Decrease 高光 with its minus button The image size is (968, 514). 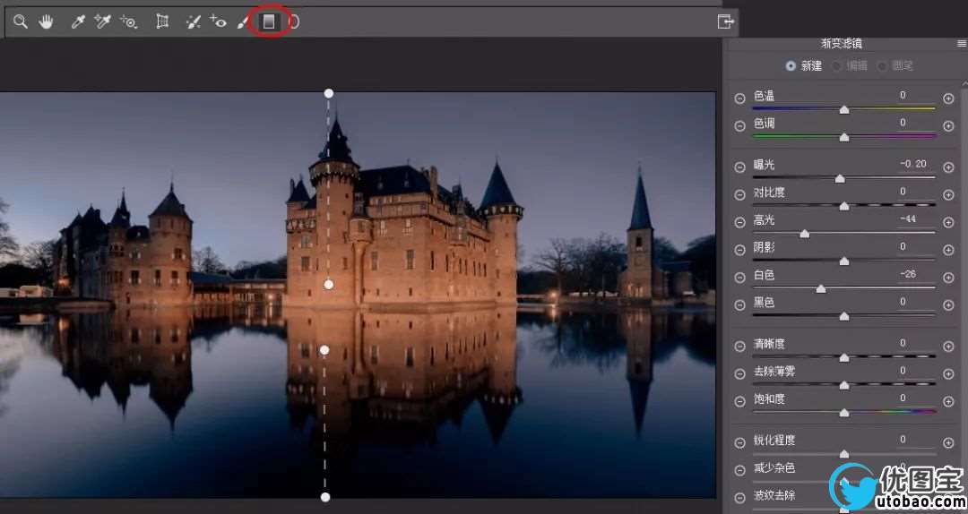(x=739, y=222)
